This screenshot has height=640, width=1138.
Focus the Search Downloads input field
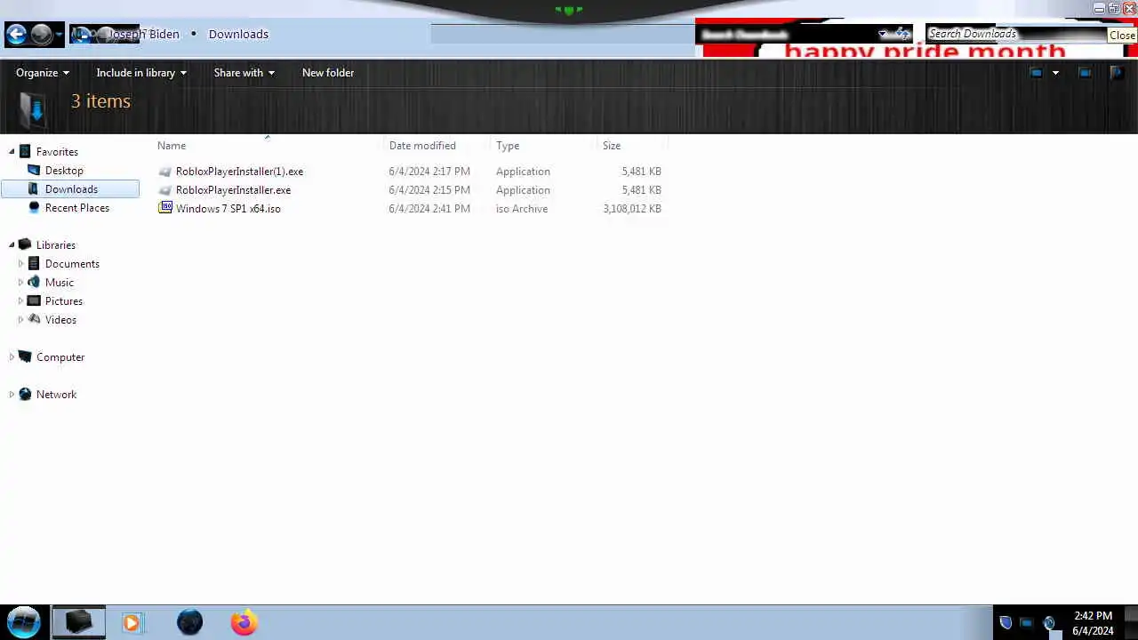click(x=1015, y=34)
